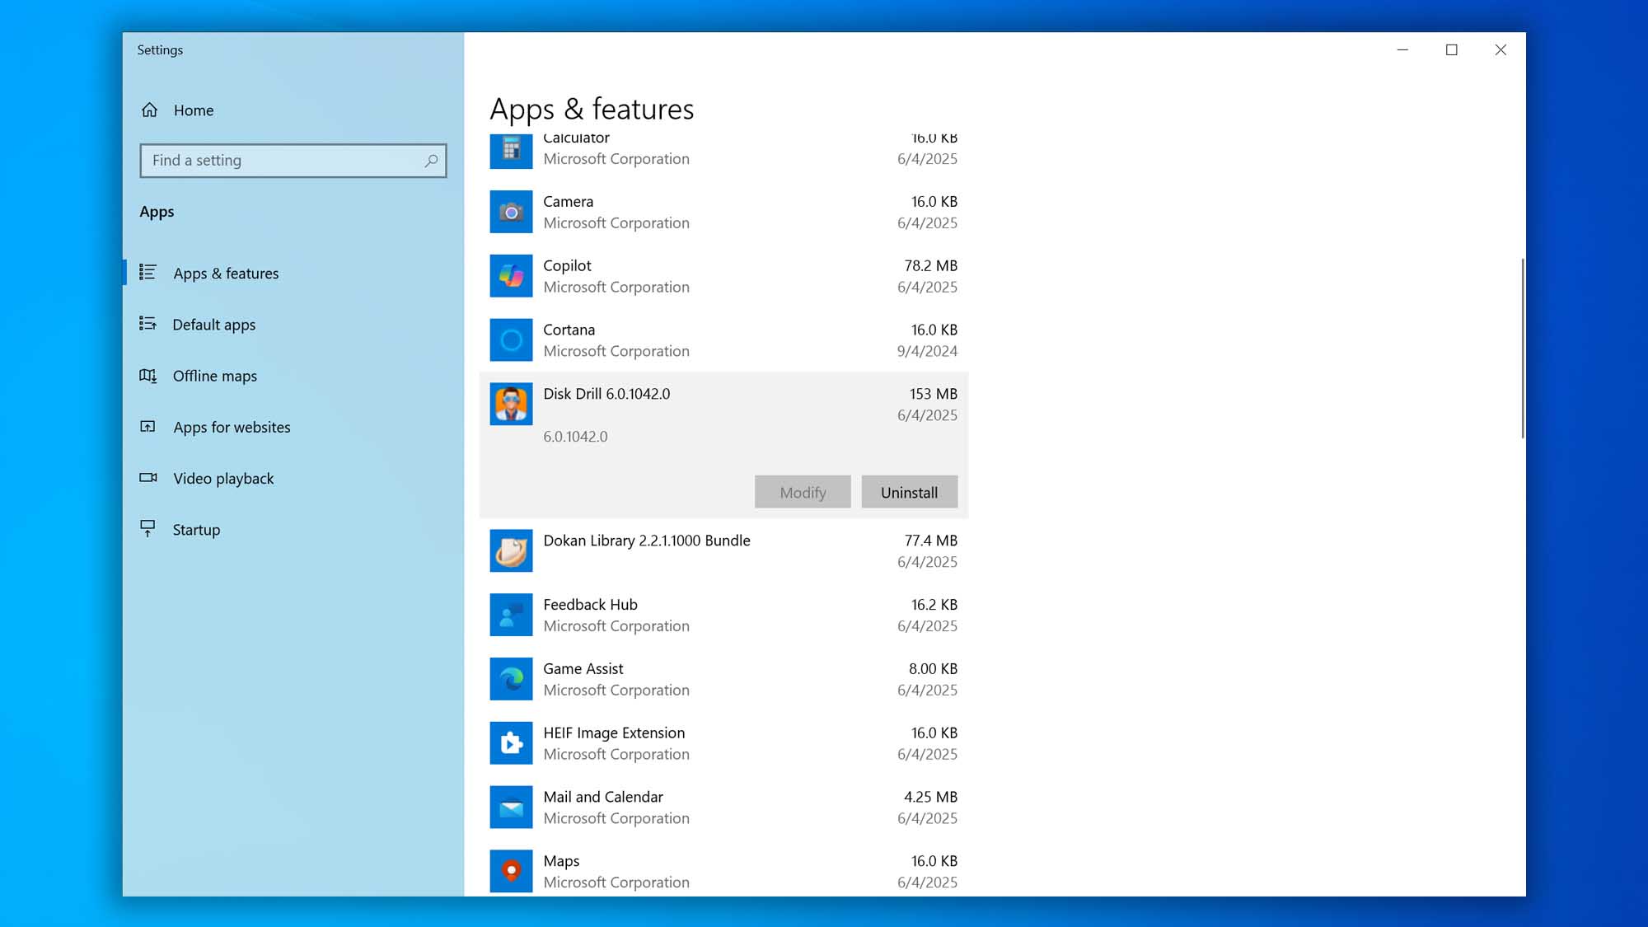Click the Default apps sidebar icon
1648x927 pixels.
(x=147, y=324)
